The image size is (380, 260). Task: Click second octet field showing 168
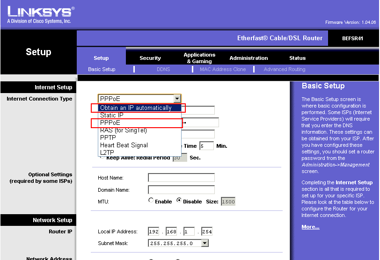point(171,231)
